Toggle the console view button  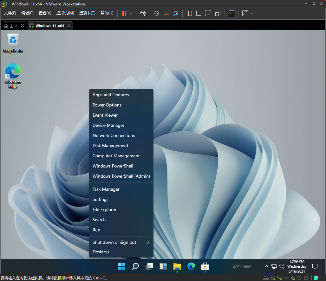tap(231, 13)
